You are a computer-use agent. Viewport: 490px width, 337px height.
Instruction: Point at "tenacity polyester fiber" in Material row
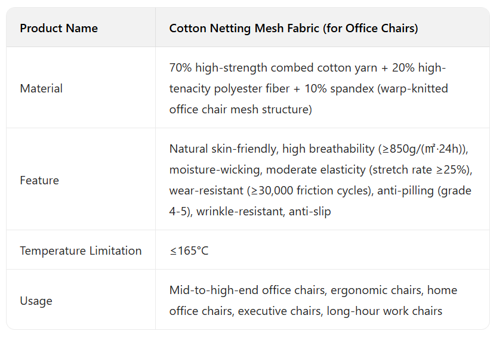(230, 88)
